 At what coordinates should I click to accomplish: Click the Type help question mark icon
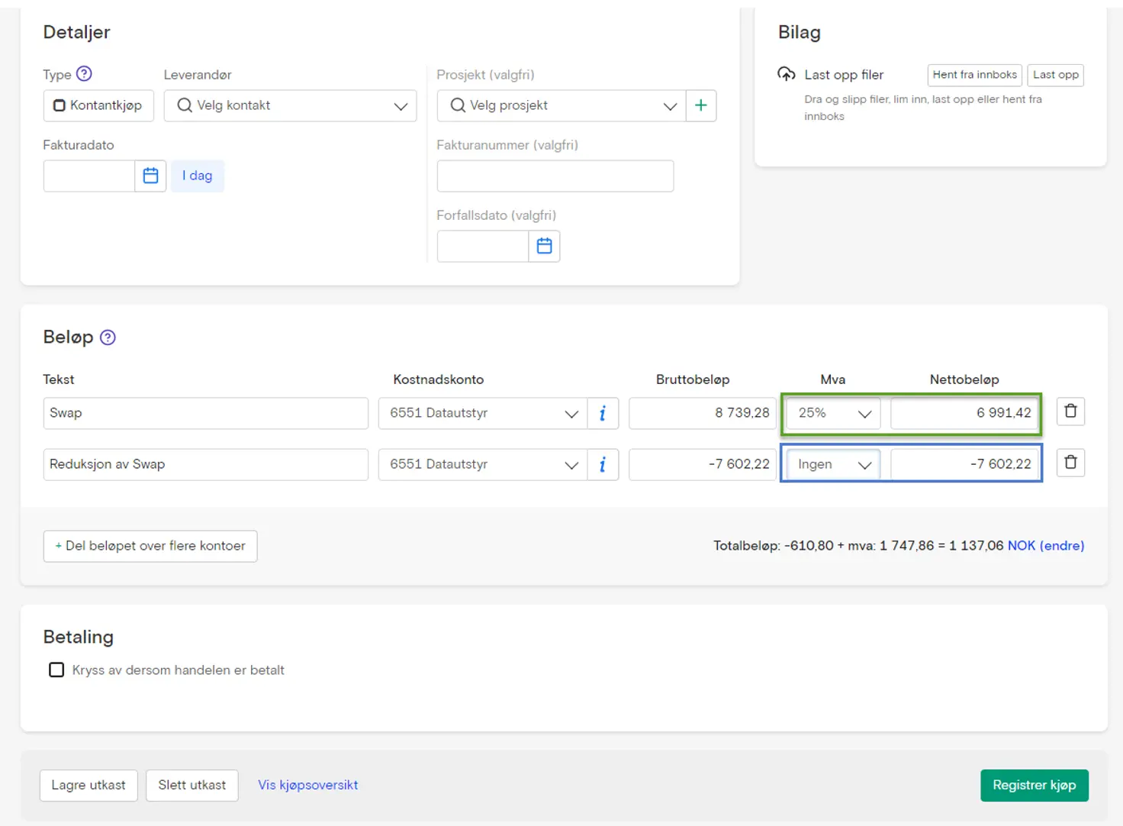coord(85,74)
